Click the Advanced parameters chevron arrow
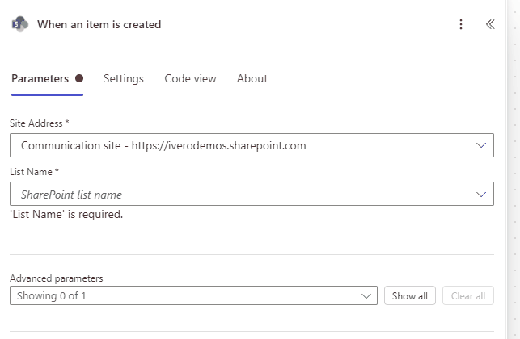 click(366, 296)
